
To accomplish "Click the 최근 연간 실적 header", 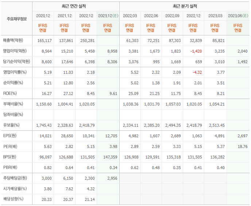I will [x=74, y=6].
